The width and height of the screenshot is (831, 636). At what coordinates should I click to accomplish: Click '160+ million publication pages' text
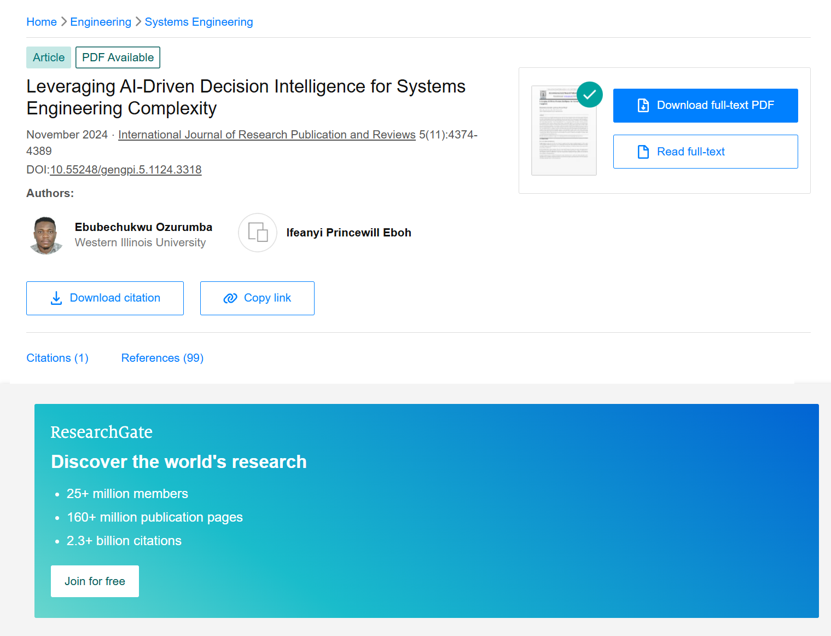[x=155, y=517]
